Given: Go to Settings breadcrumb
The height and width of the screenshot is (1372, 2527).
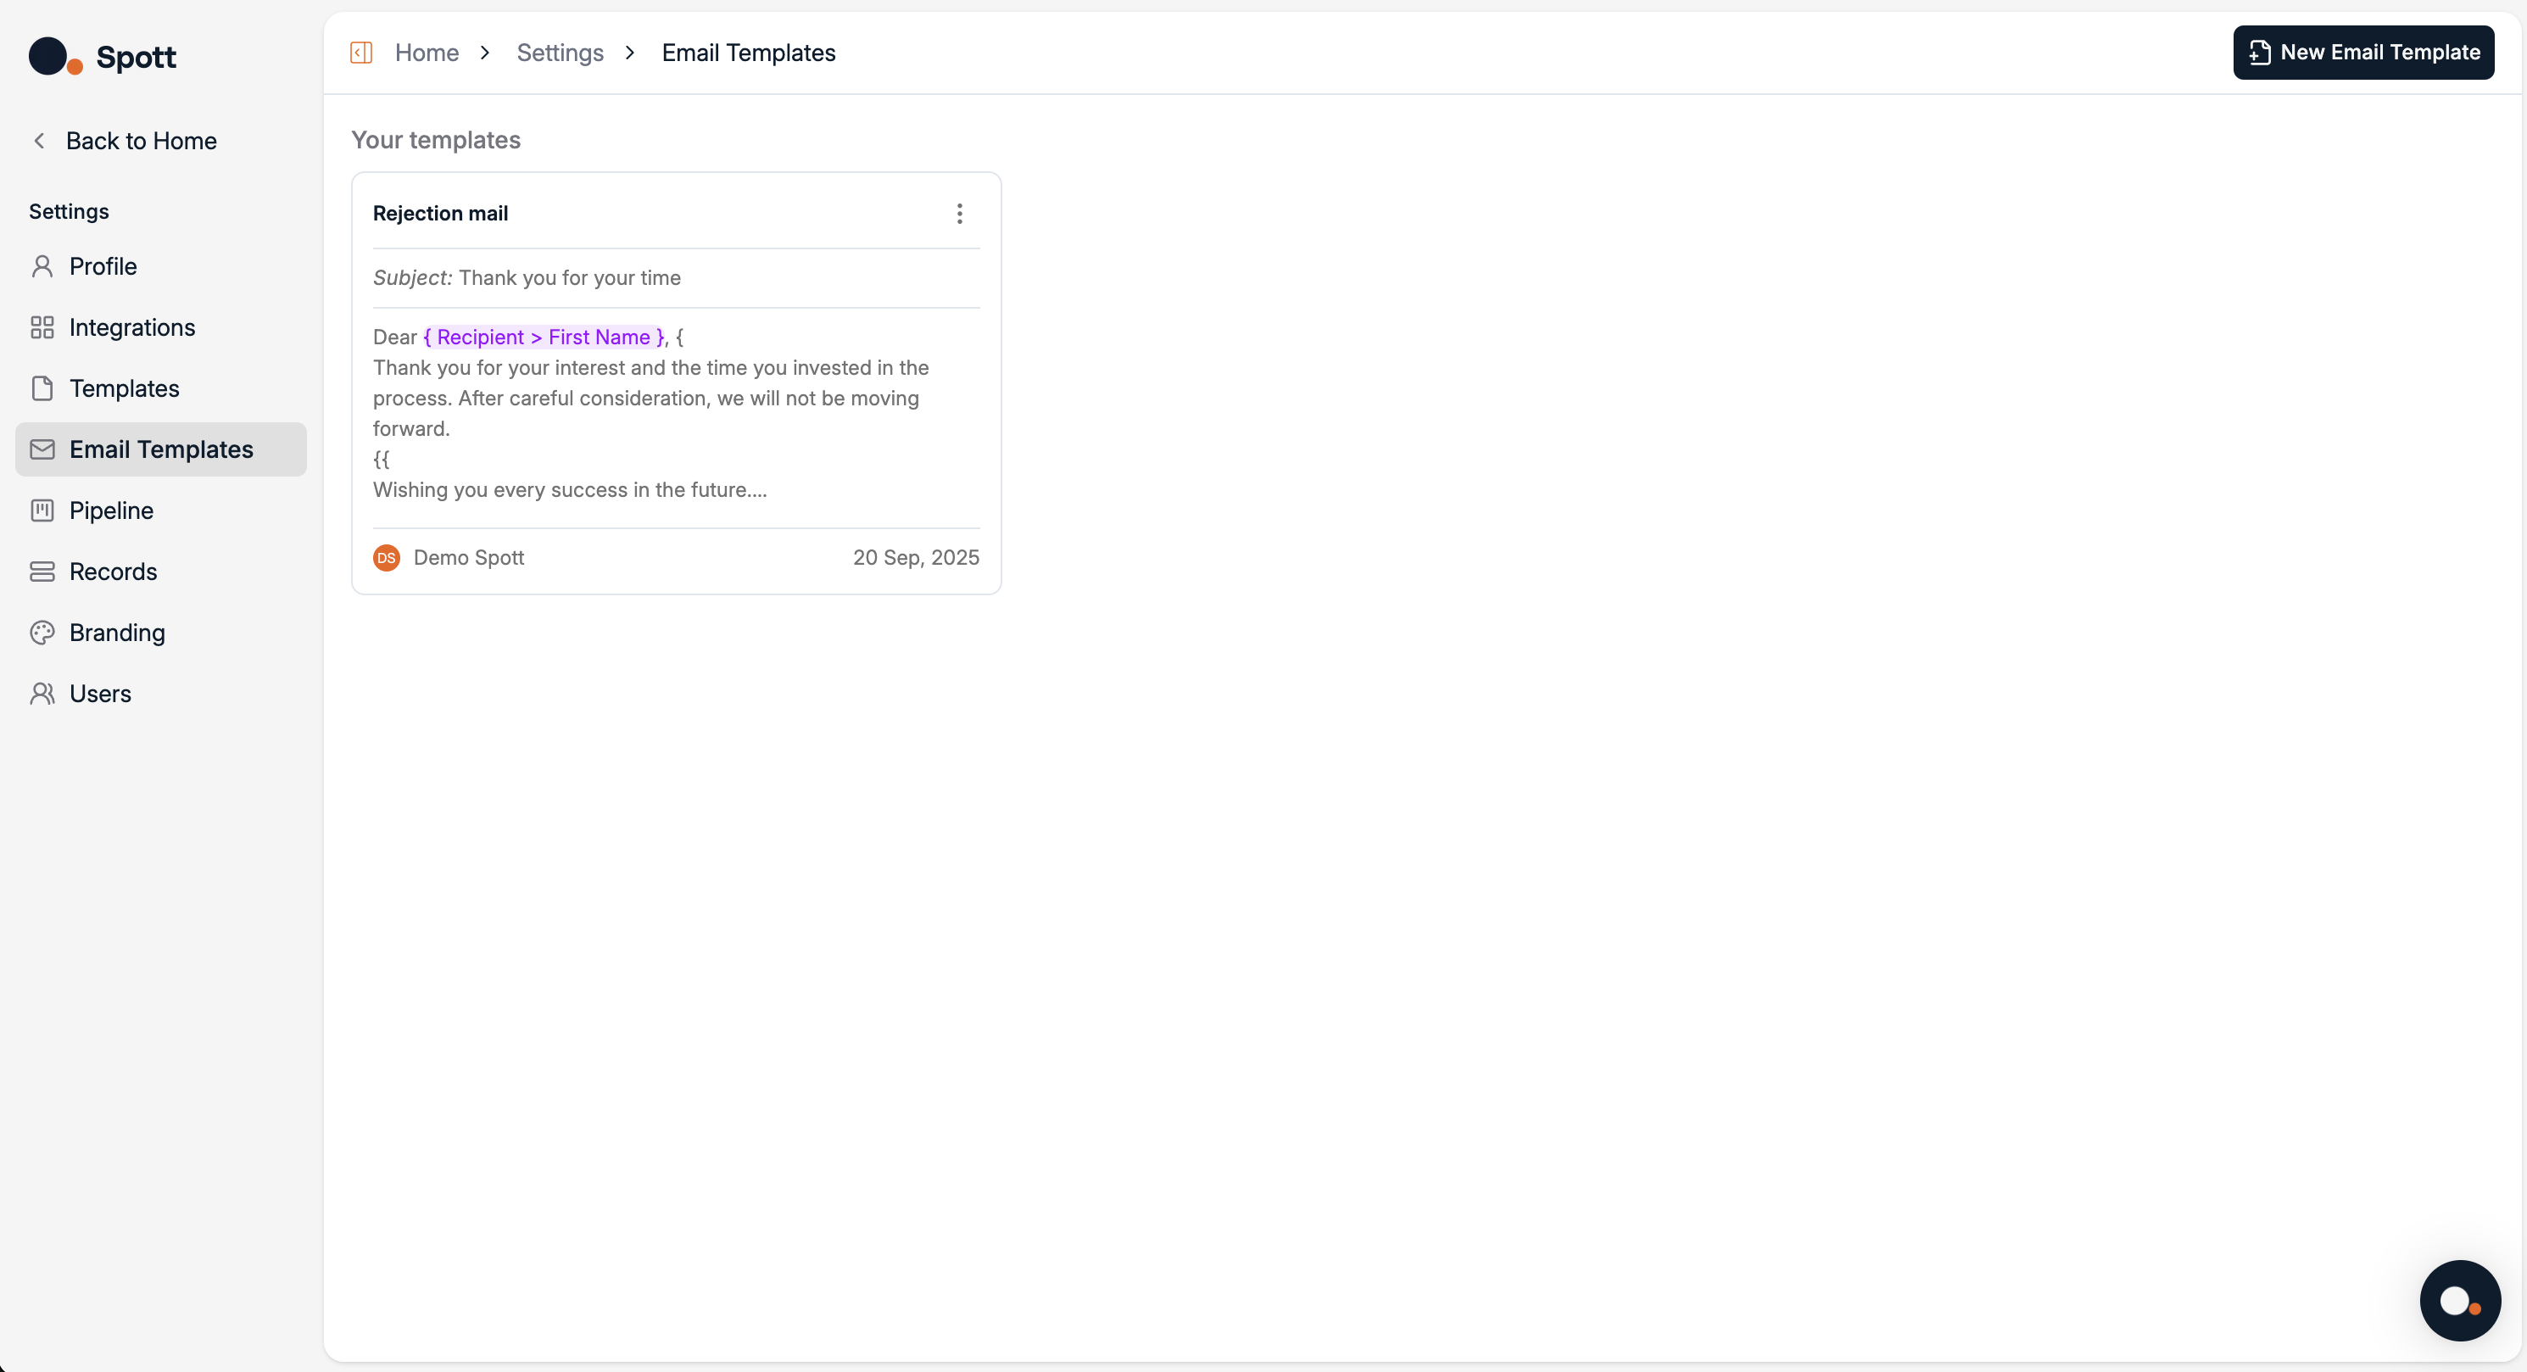Looking at the screenshot, I should [561, 53].
